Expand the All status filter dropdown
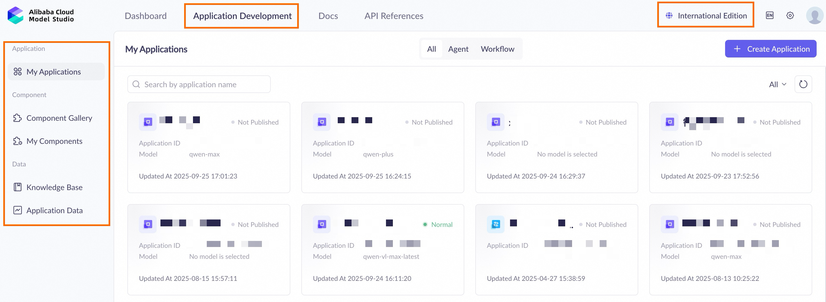Image resolution: width=826 pixels, height=302 pixels. (777, 84)
